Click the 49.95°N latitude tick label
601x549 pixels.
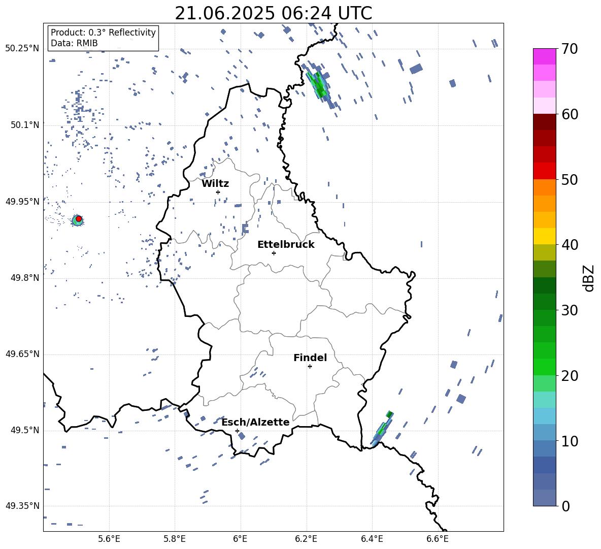point(22,201)
